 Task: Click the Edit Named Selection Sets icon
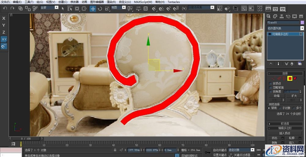click(184, 9)
